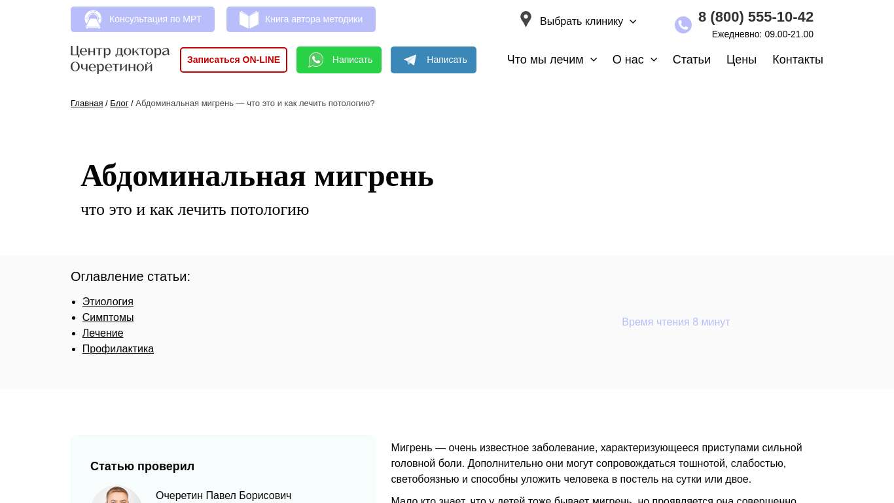Open the Контакты menu item
The height and width of the screenshot is (503, 894).
coord(797,60)
